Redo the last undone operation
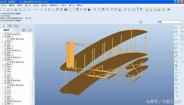Viewport: 184px width, 105px height. coord(35,10)
